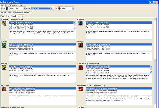
Task: Select Confusion 1 entry
Action: click(x=118, y=67)
